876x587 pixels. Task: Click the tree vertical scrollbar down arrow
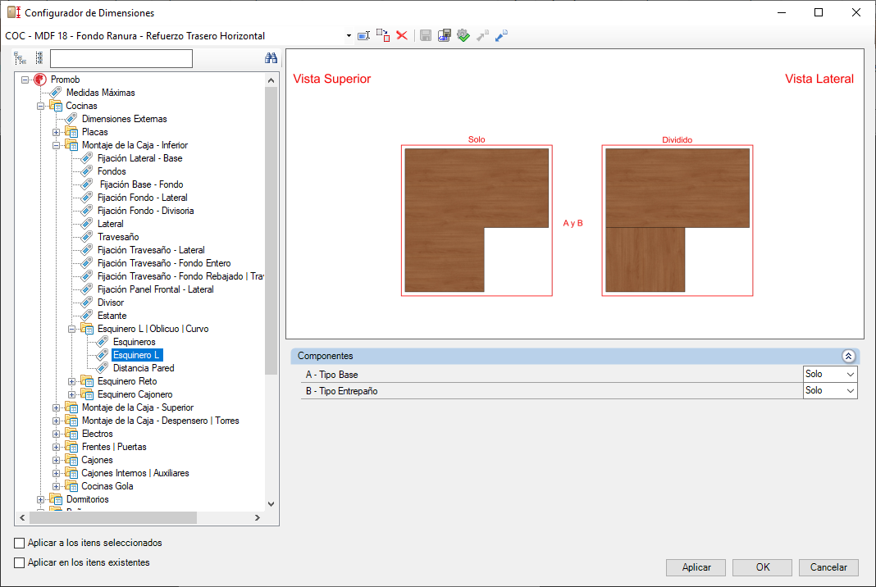[x=271, y=503]
